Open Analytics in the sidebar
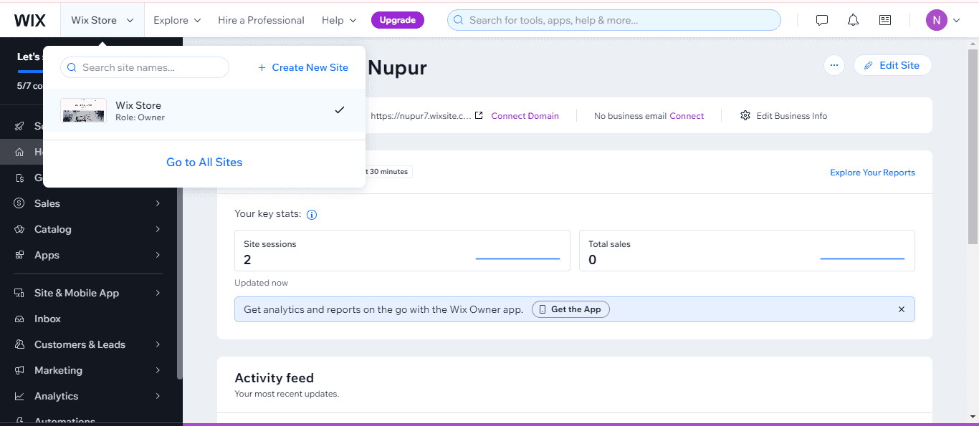 [x=56, y=396]
